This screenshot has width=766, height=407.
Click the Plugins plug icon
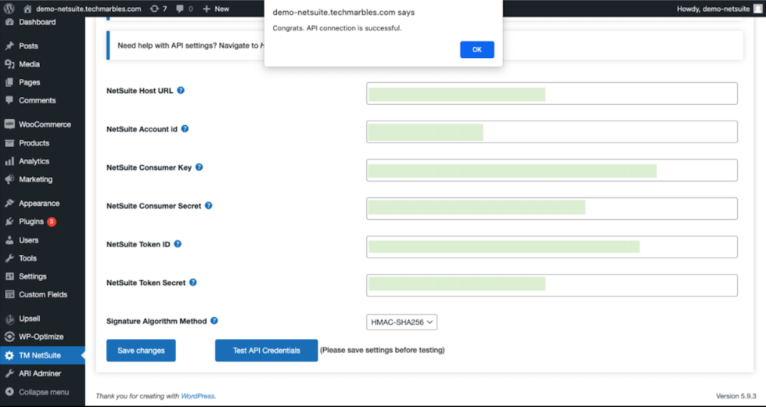pos(9,222)
